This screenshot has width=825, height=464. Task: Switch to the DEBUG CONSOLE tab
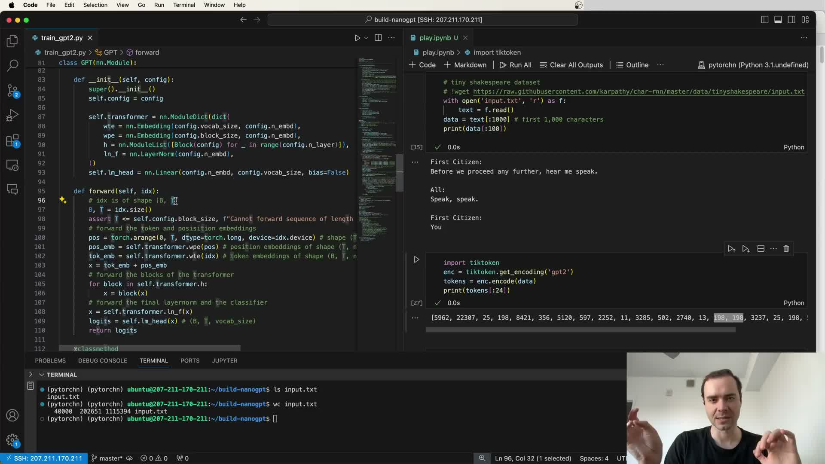(x=102, y=360)
